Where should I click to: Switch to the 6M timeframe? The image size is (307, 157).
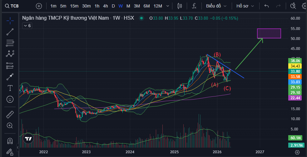(147, 6)
